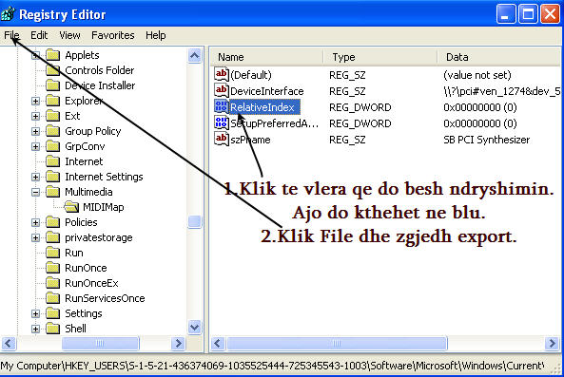Select the Group Policy folder icon

point(53,131)
